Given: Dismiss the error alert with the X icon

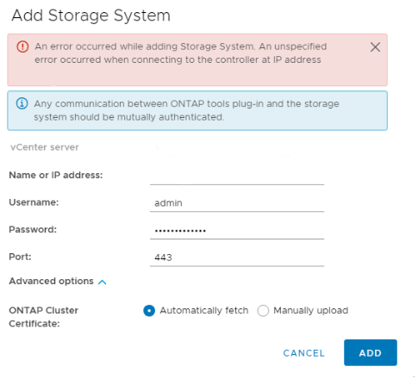Looking at the screenshot, I should 375,47.
